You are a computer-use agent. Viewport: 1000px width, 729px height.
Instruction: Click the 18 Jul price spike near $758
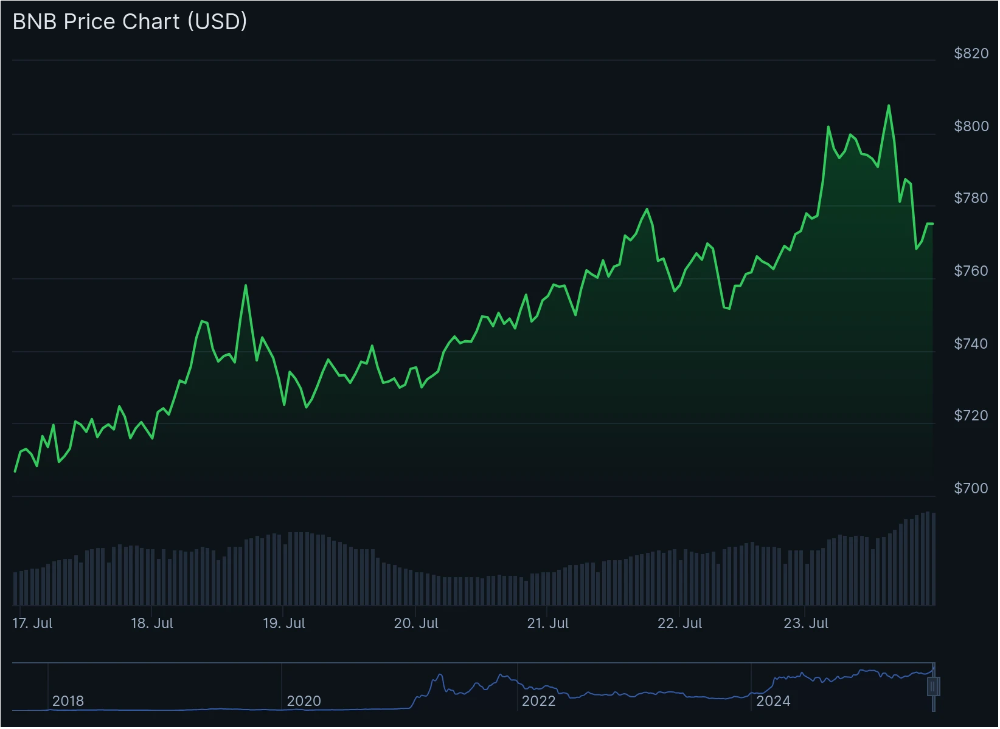click(246, 286)
